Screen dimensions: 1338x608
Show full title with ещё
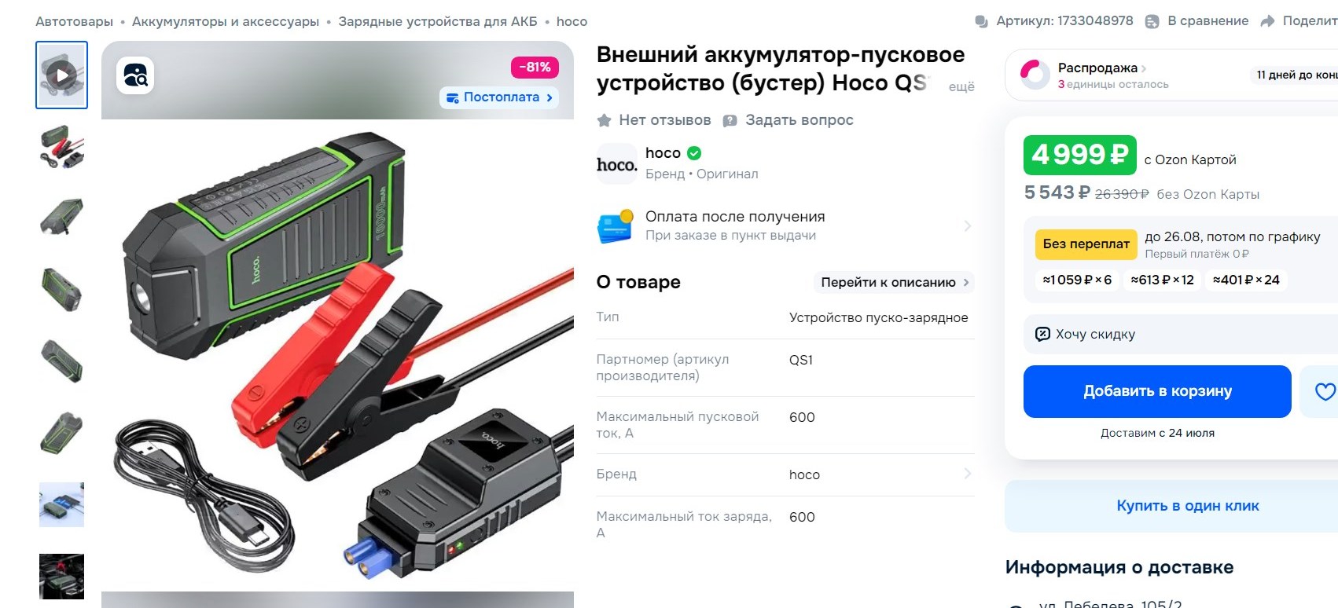(x=961, y=86)
